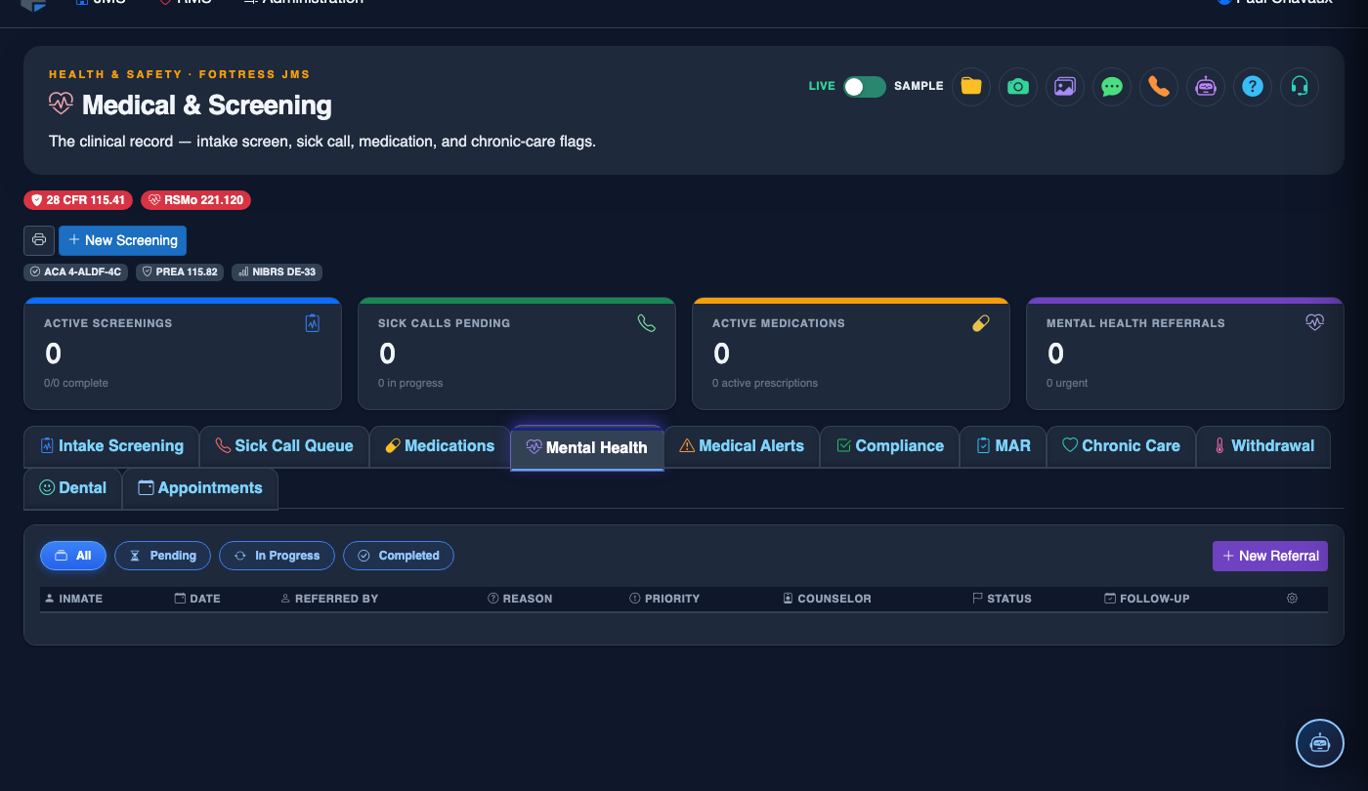
Task: Filter referrals by Completed
Action: 399,556
